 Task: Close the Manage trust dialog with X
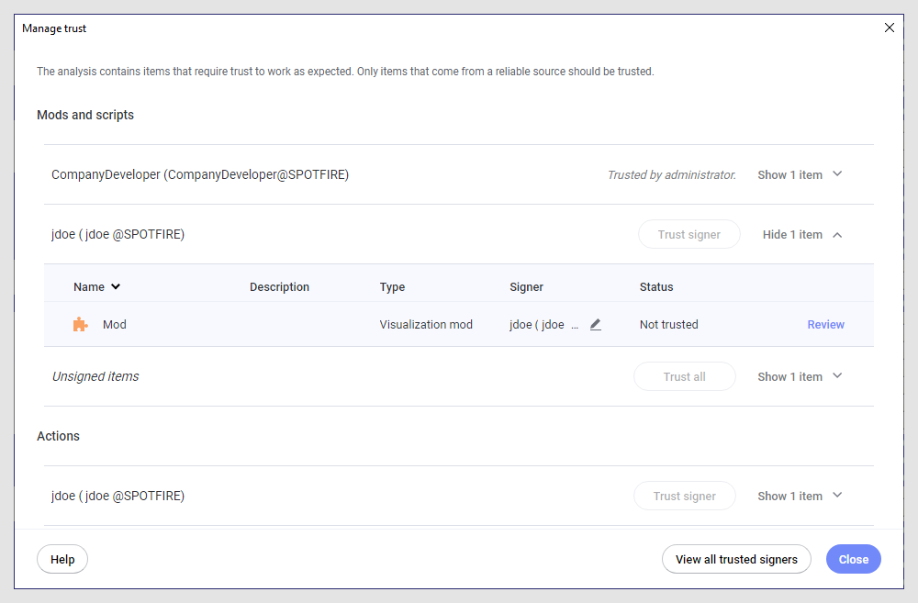point(889,28)
